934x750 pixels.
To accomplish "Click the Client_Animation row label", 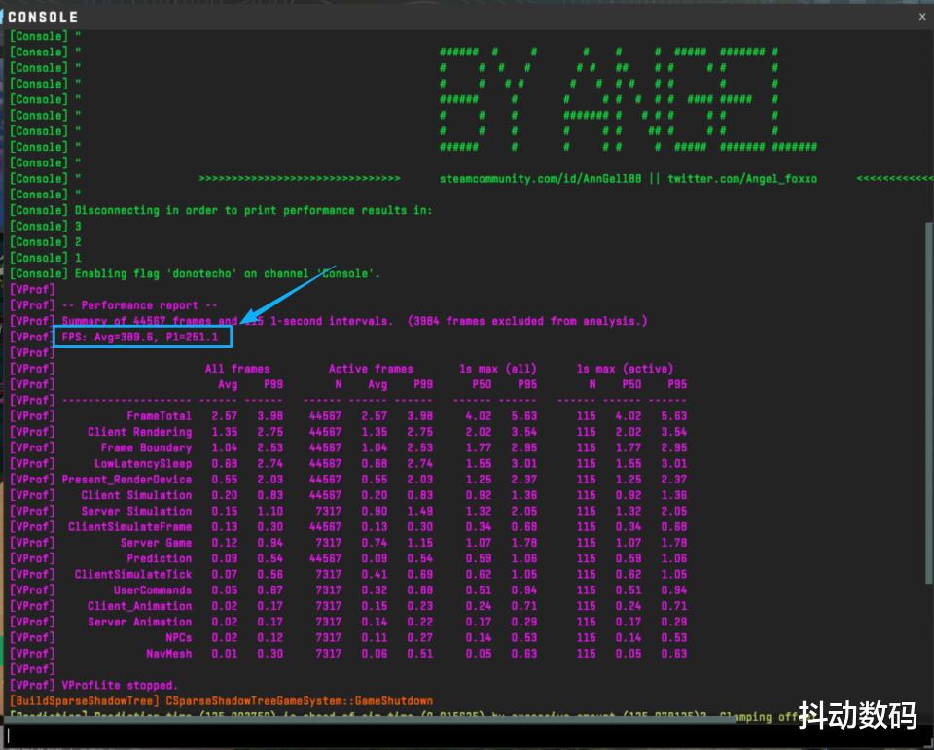I will click(140, 606).
